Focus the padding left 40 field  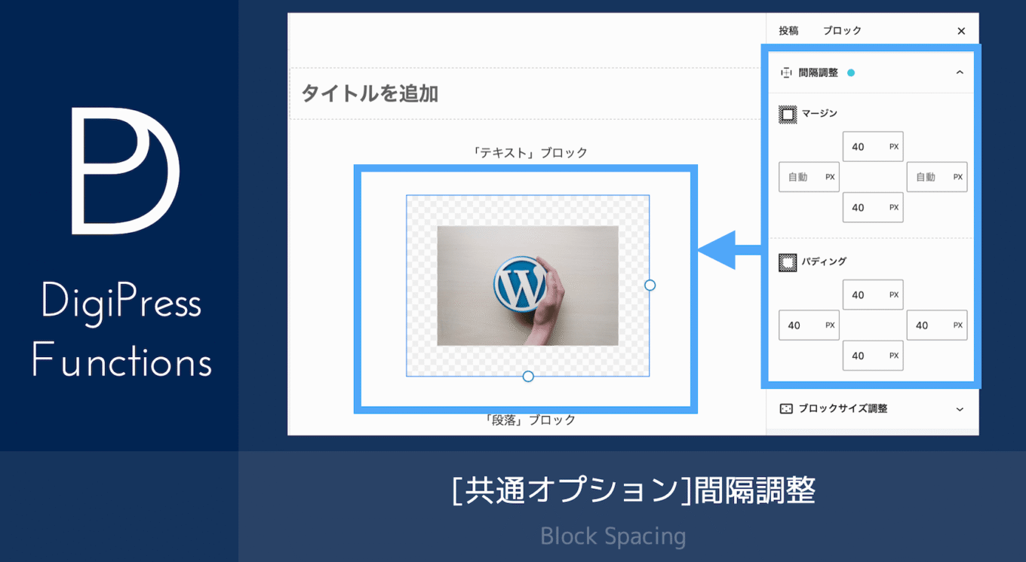pyautogui.click(x=809, y=325)
